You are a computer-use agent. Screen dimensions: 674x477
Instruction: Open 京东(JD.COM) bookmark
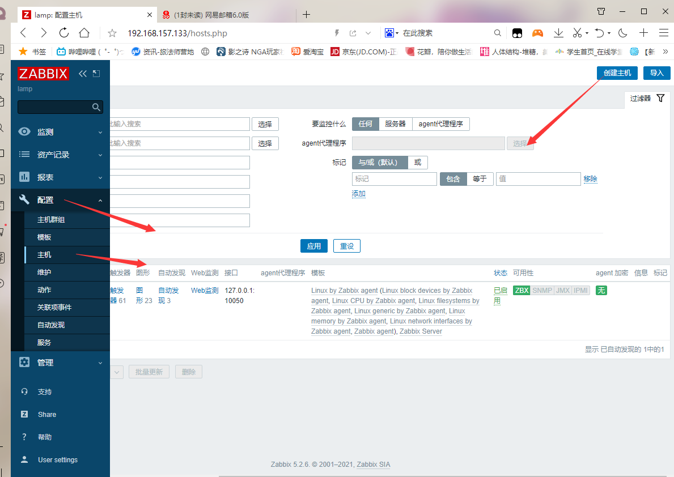click(364, 52)
